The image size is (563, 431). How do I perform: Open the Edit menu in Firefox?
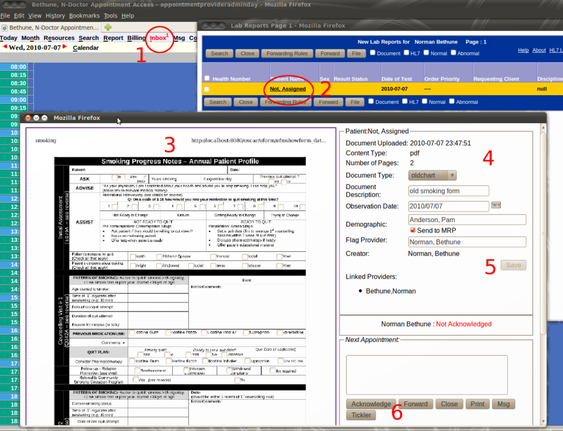[19, 16]
